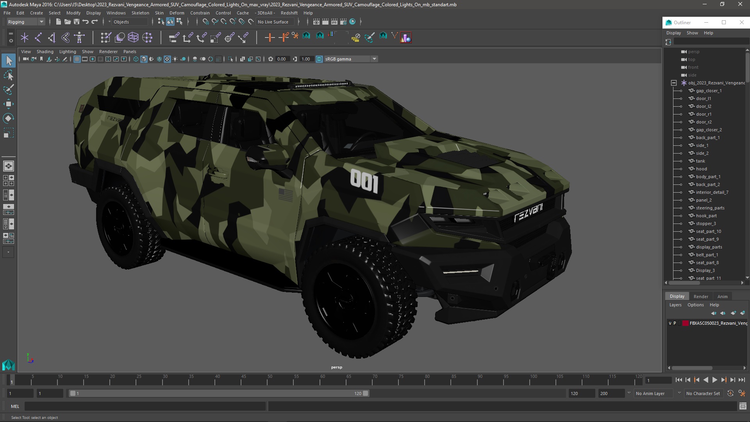Switch to the Render layers tab

(x=700, y=297)
